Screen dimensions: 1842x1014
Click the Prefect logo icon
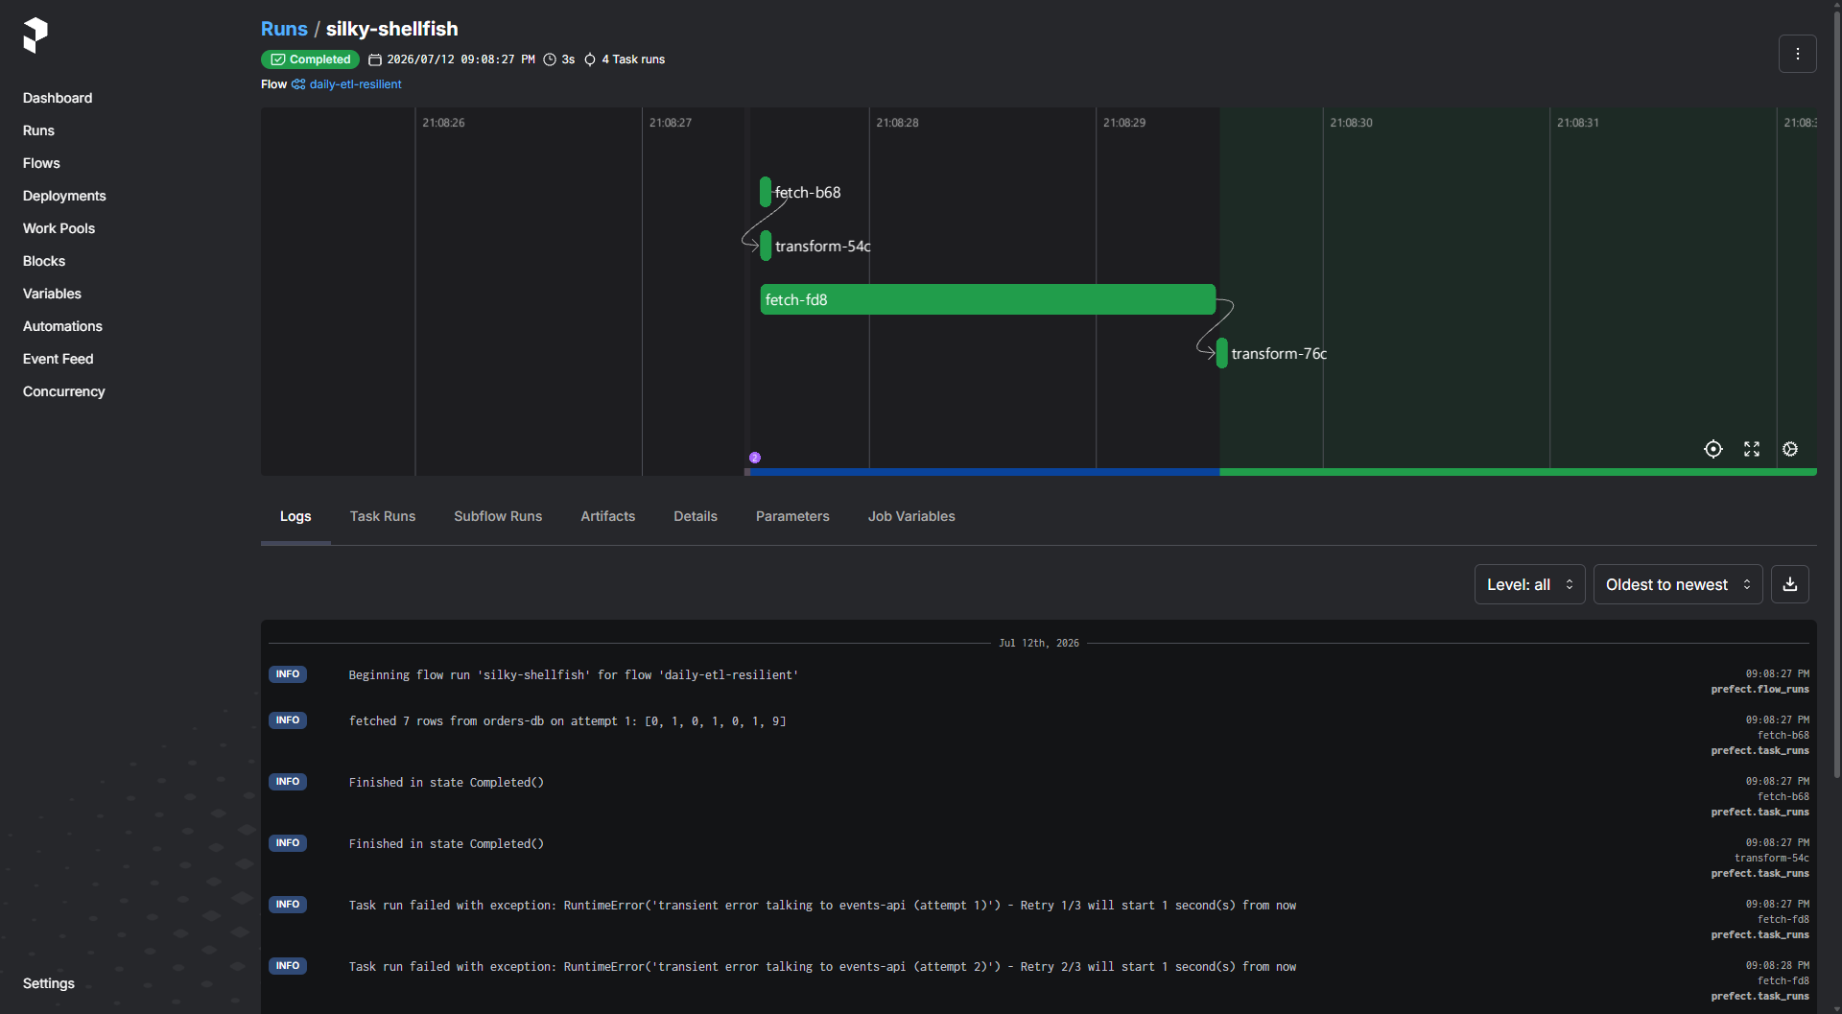(x=35, y=35)
